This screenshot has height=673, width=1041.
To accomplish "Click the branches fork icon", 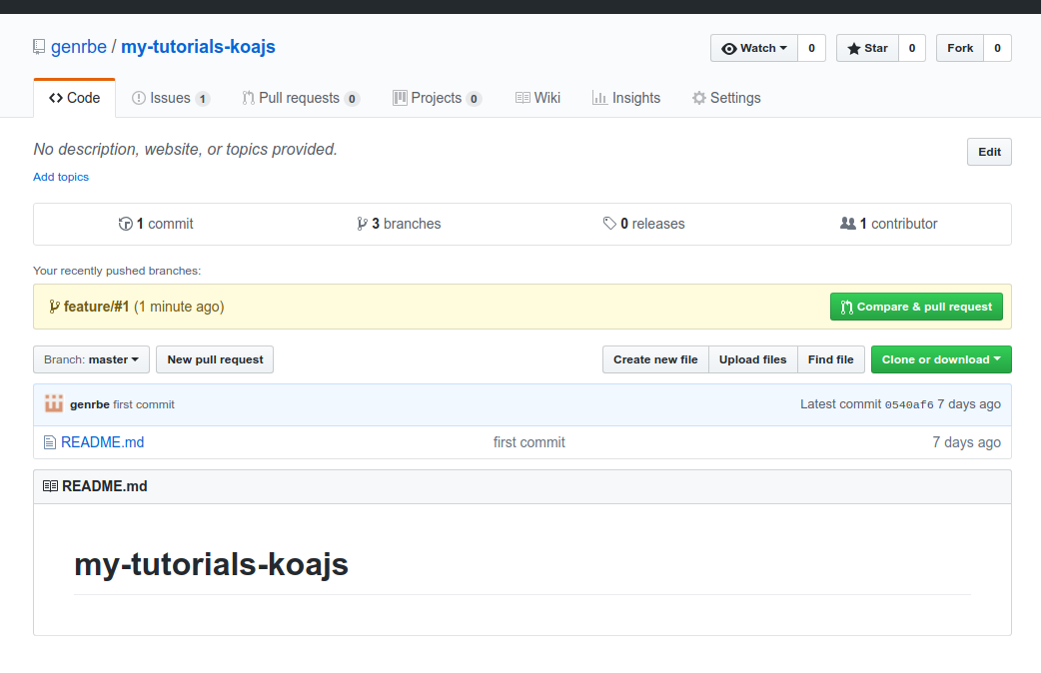I will coord(362,224).
